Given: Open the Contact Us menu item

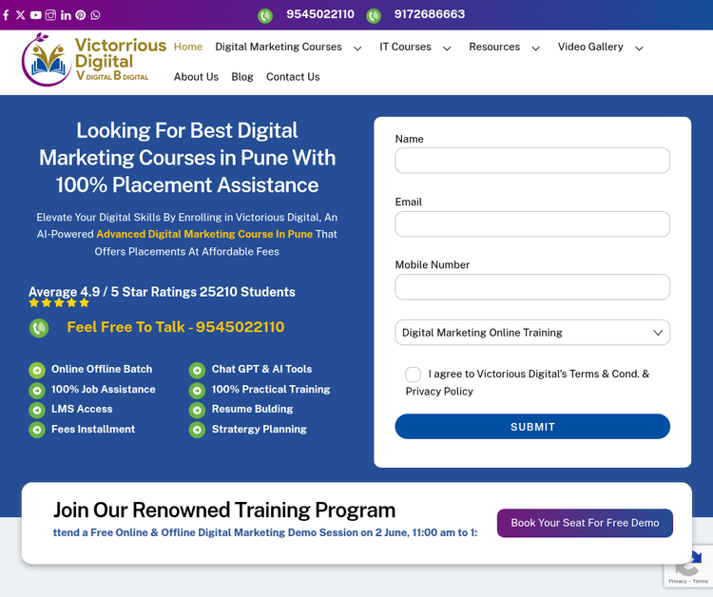Looking at the screenshot, I should [x=293, y=77].
